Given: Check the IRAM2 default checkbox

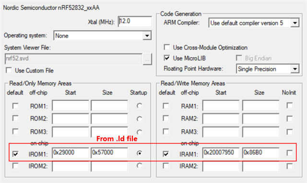Looking at the screenshot, I should tap(166, 166).
